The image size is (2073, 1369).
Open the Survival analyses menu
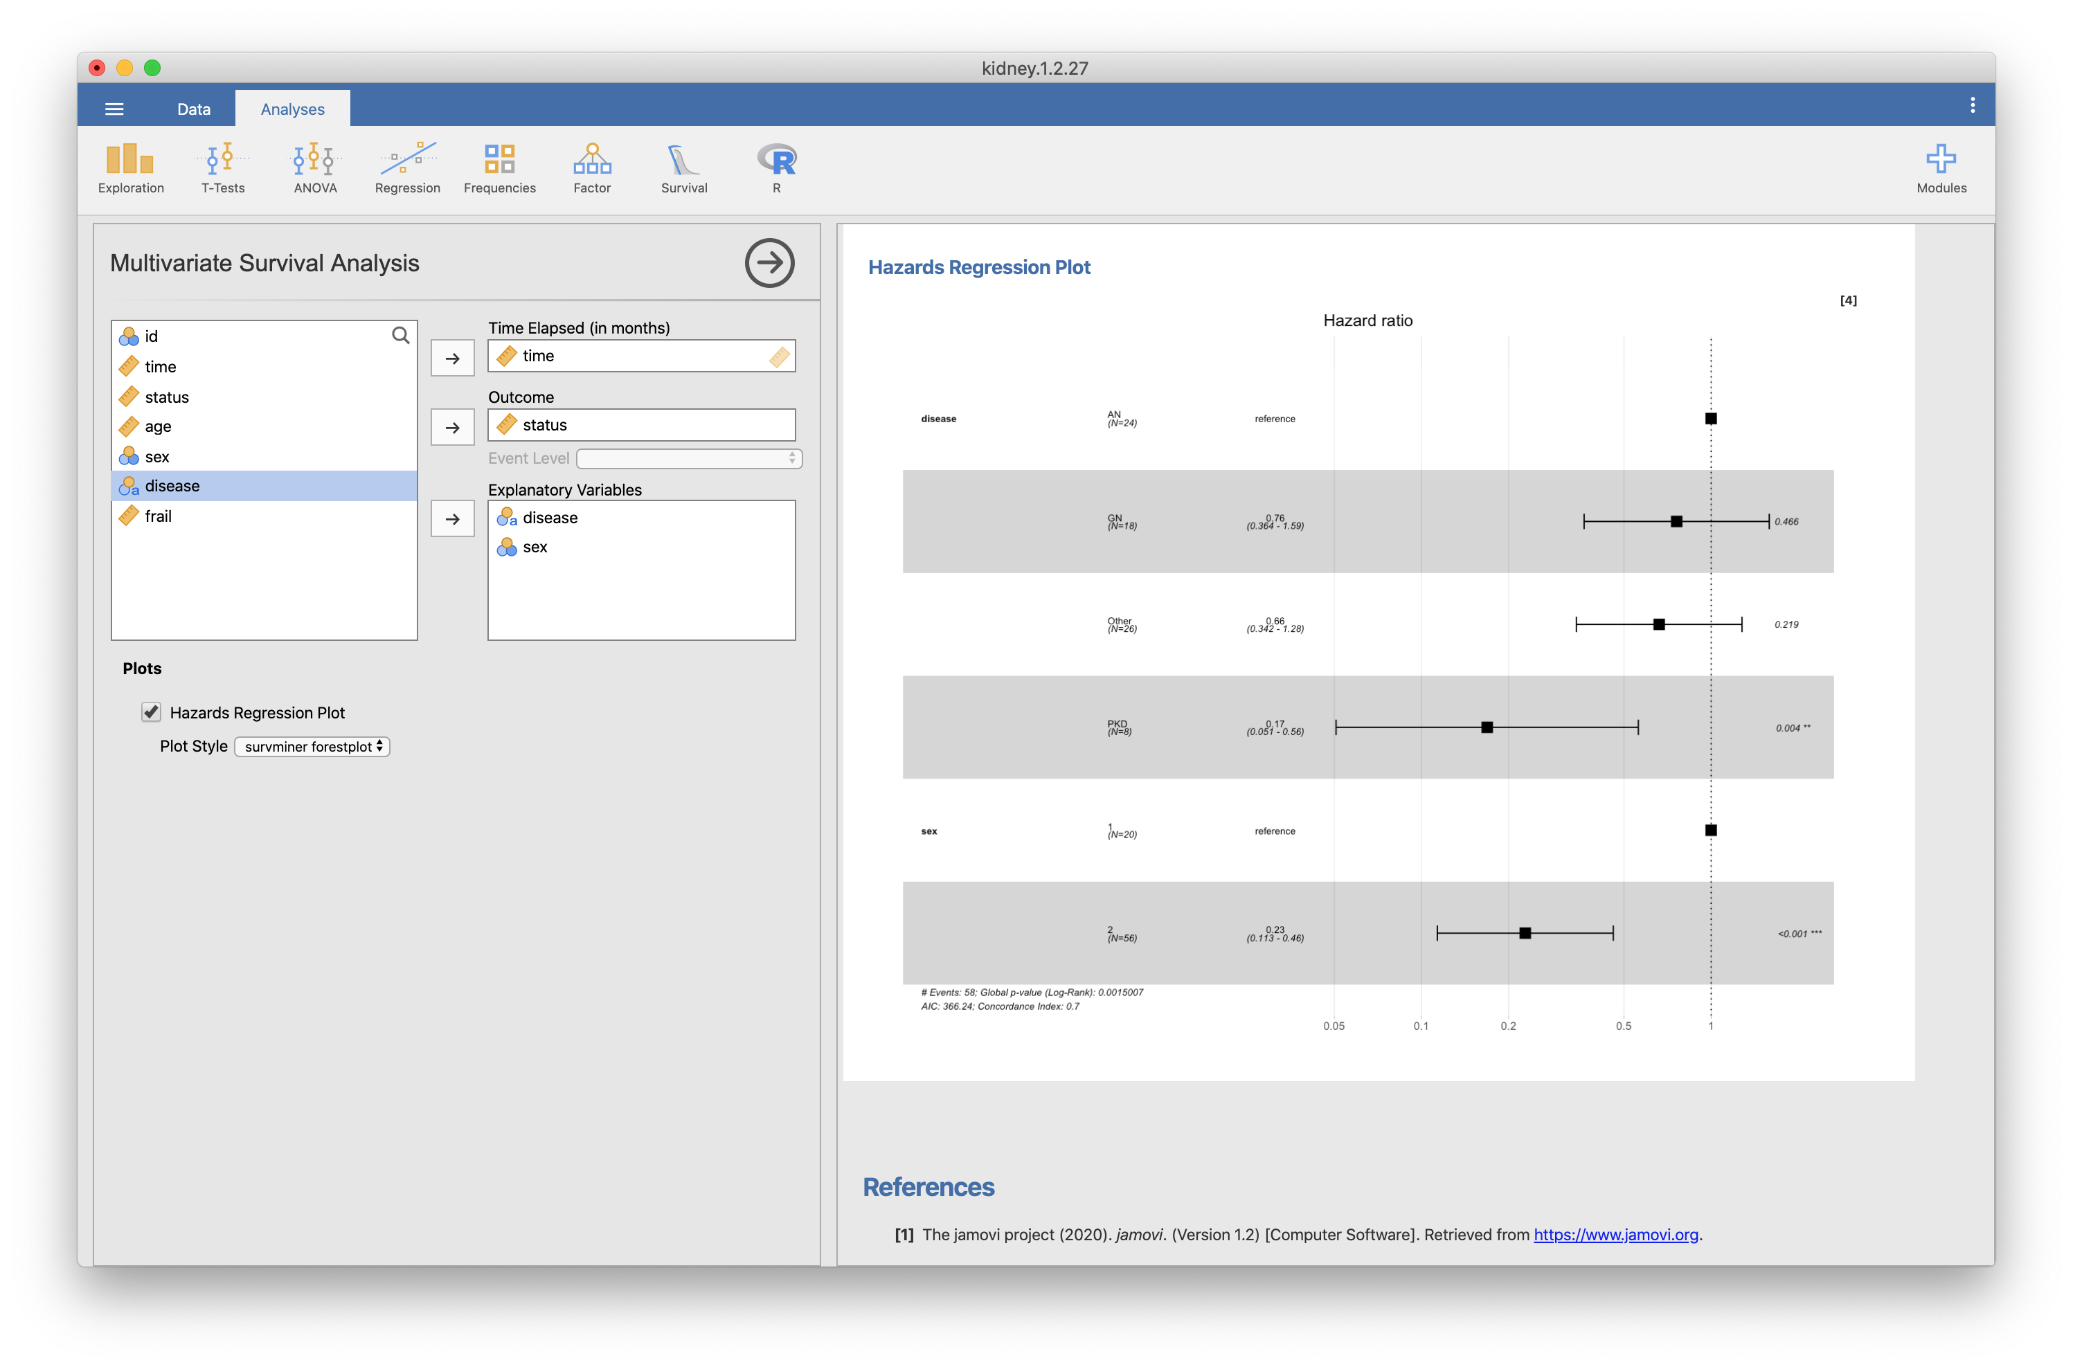(x=683, y=167)
